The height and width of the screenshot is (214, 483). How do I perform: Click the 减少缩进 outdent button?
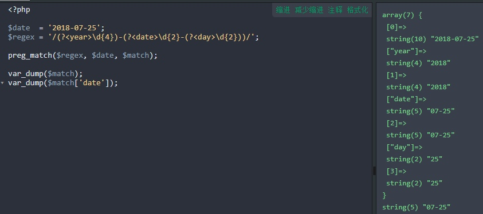point(309,10)
